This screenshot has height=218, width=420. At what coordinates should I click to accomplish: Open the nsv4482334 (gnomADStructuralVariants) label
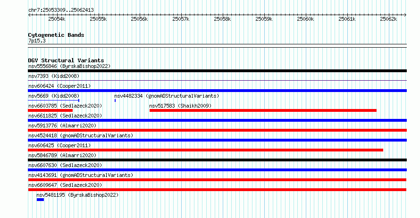pyautogui.click(x=167, y=96)
